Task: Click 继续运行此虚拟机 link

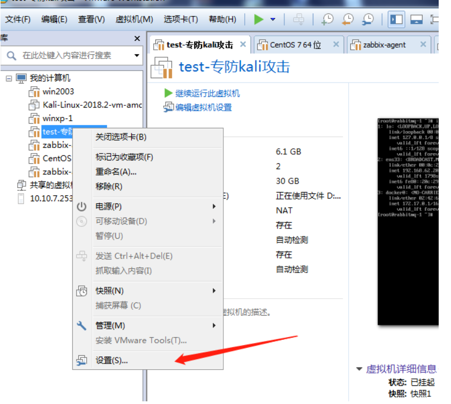Action: [207, 94]
